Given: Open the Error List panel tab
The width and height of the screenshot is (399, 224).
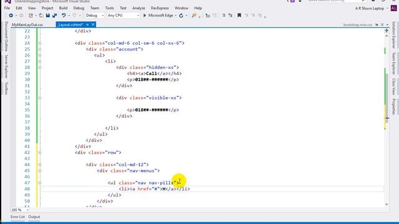Looking at the screenshot, I should pos(18,217).
